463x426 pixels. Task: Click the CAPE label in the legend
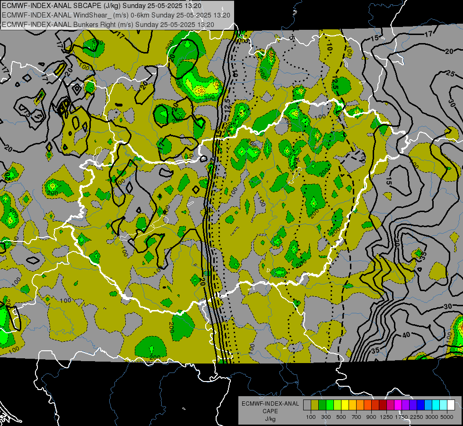click(270, 411)
